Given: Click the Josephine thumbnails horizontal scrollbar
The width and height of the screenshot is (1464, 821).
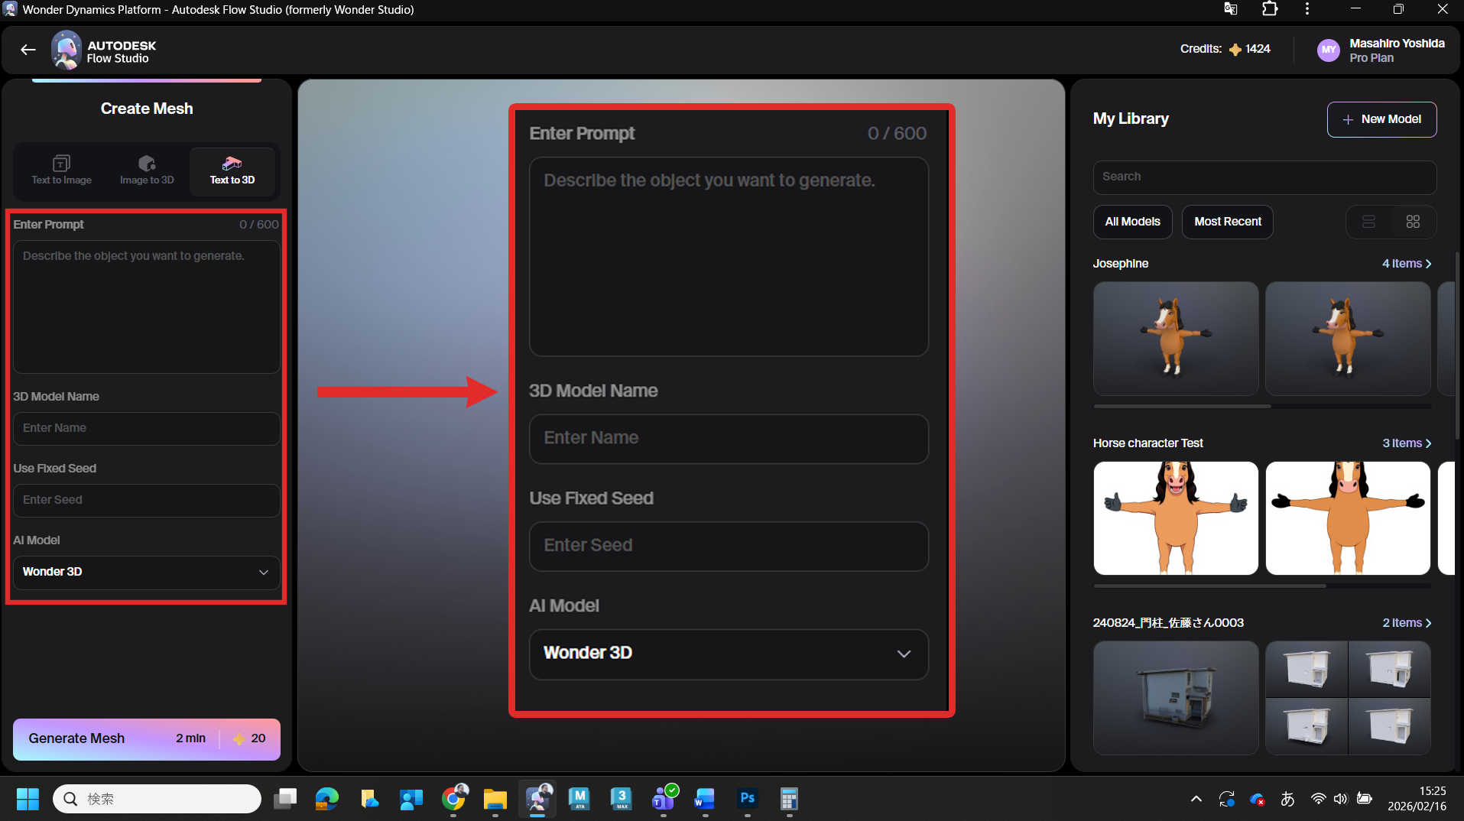Looking at the screenshot, I should coord(1182,406).
